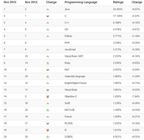Screen dimensions: 144x140
Task: Click the Delphi/Object Pascal entry
Action: tap(75, 83)
